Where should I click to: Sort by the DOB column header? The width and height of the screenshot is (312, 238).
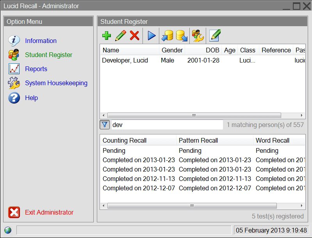tap(203, 50)
